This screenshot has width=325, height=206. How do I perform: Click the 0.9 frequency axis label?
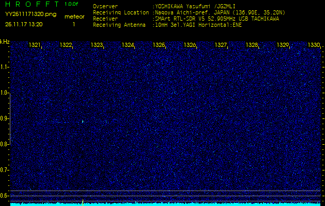point(5,118)
